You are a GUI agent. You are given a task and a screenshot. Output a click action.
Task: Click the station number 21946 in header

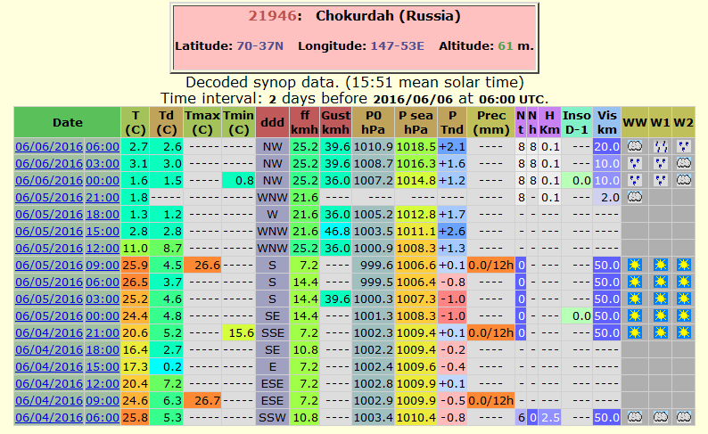272,16
